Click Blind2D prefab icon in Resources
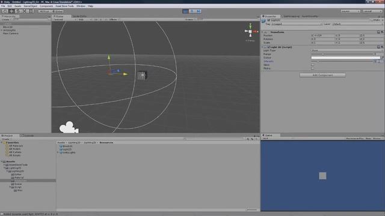The width and height of the screenshot is (385, 216). tap(61, 146)
